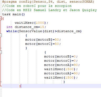Click the robotC scorpion comment line
The image size is (101, 97).
pos(37,6)
